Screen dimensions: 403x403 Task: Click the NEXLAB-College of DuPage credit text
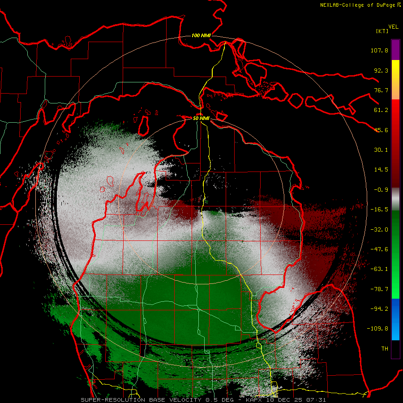pyautogui.click(x=360, y=5)
